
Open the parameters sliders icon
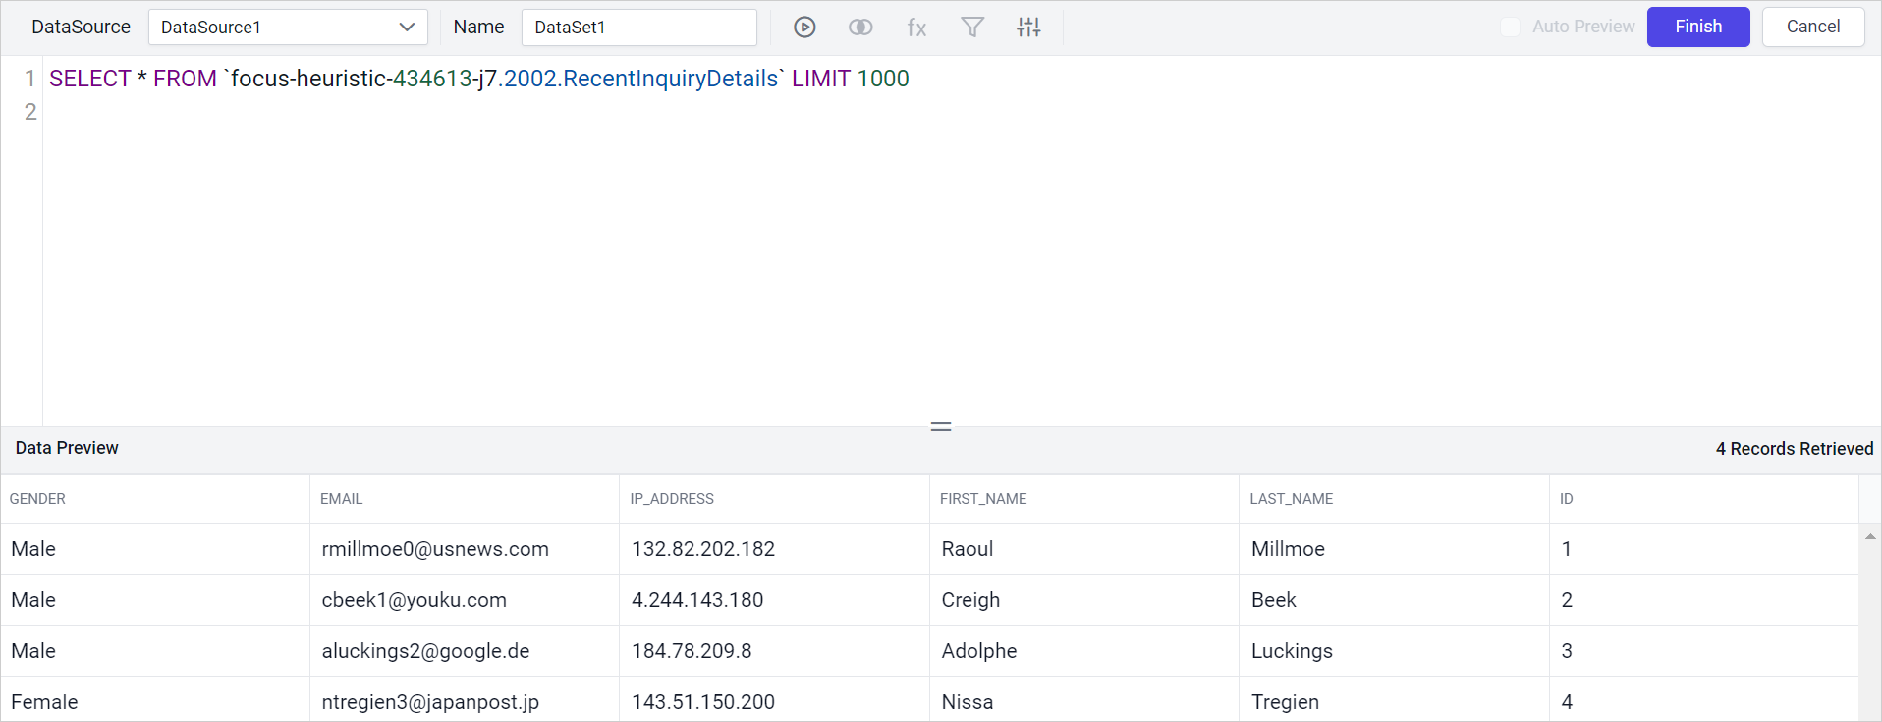(1028, 28)
